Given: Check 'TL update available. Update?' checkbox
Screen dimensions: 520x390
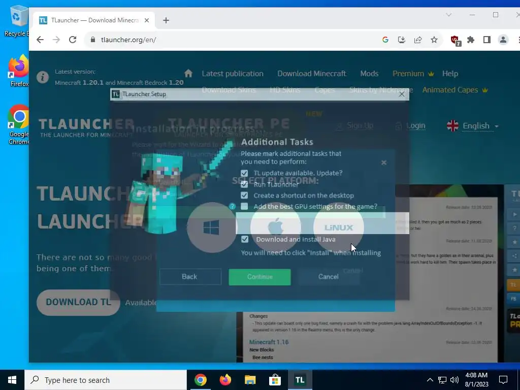Looking at the screenshot, I should click(244, 173).
